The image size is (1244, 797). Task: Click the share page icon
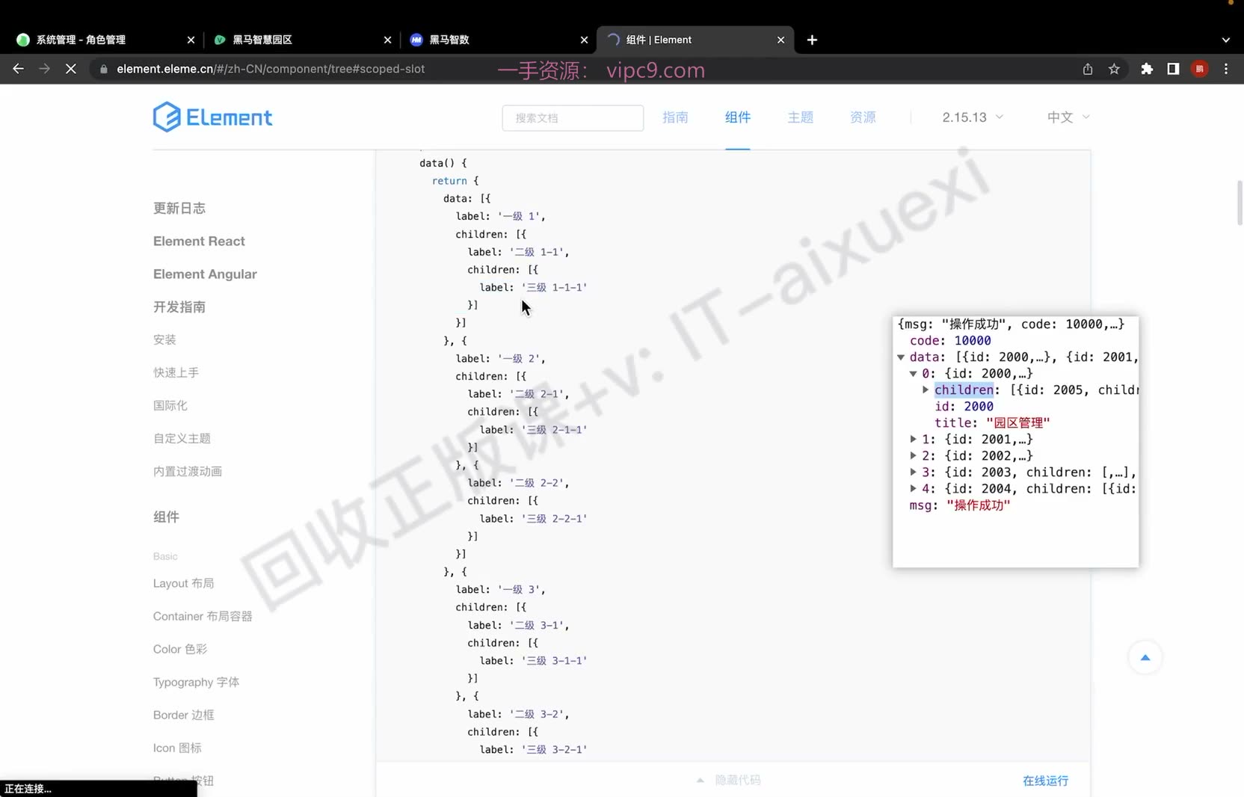point(1088,69)
